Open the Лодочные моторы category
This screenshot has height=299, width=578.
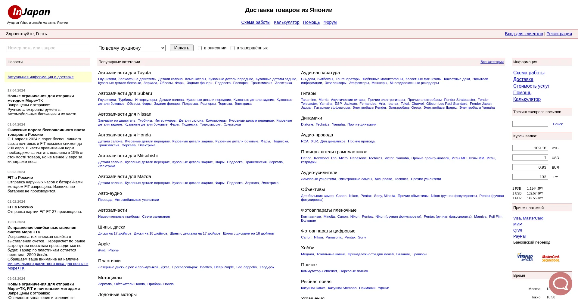tap(117, 294)
